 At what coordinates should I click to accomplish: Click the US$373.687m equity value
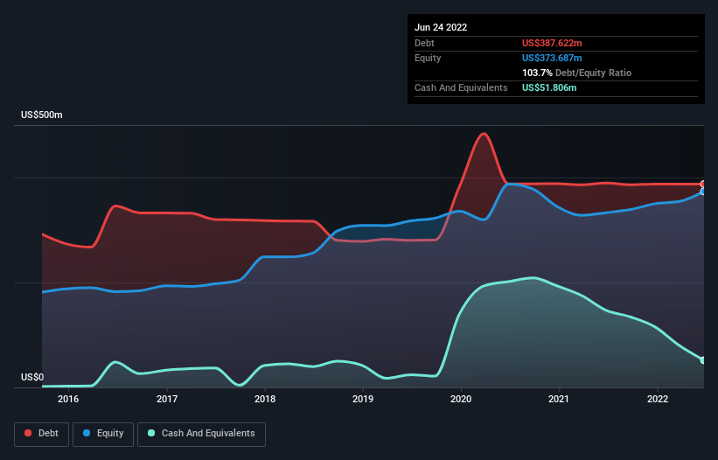[x=552, y=58]
